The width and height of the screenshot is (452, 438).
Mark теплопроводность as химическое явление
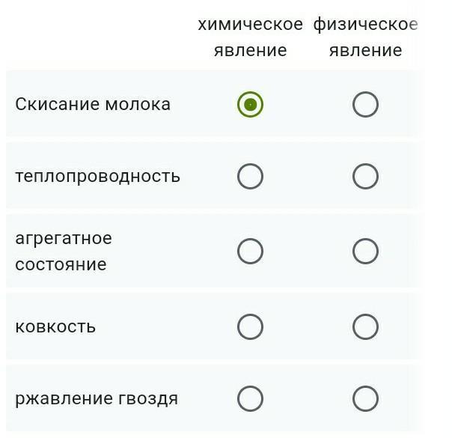point(250,176)
